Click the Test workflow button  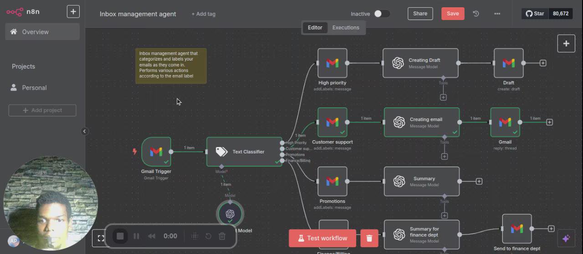click(322, 238)
